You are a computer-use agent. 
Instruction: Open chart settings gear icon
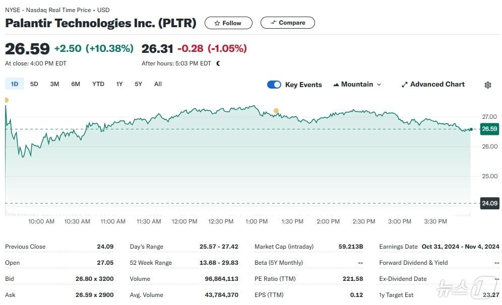[x=487, y=85]
